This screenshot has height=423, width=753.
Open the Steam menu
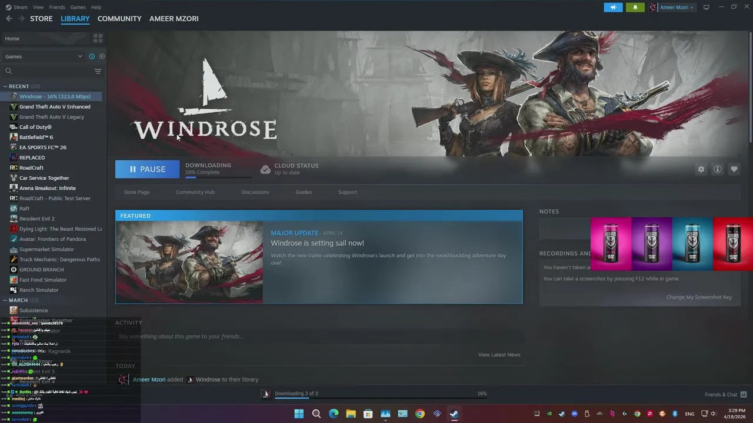click(17, 7)
